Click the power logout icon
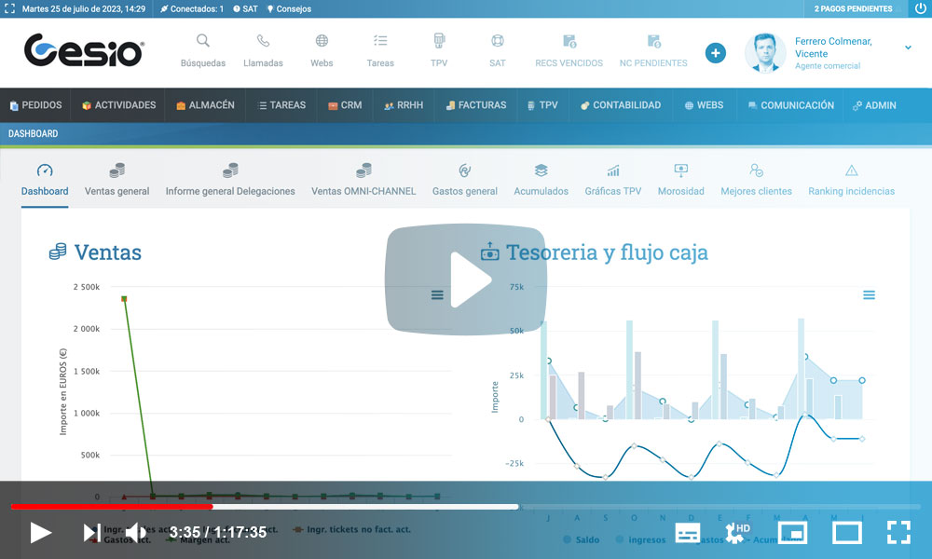This screenshot has width=932, height=559. click(920, 9)
